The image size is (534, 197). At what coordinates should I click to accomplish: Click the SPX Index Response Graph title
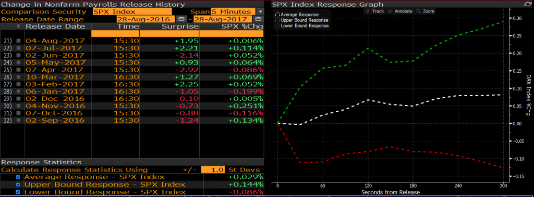click(x=327, y=4)
